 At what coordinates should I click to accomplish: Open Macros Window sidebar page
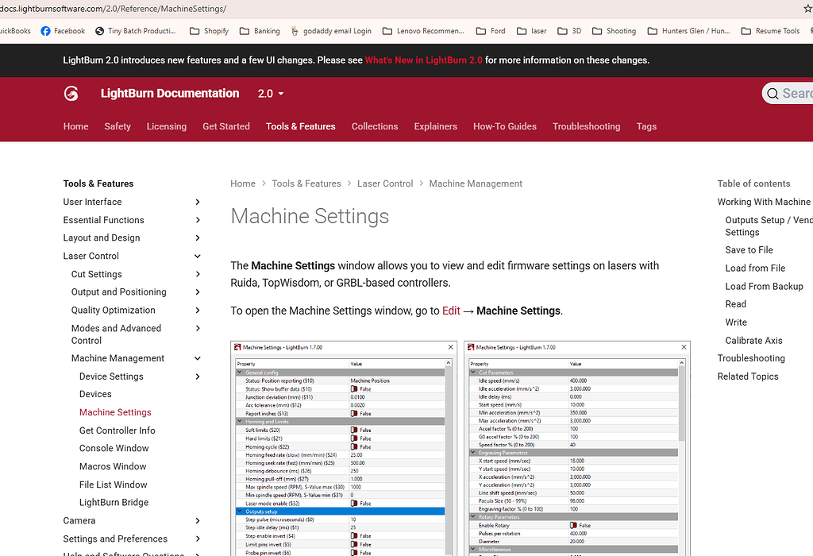[113, 466]
